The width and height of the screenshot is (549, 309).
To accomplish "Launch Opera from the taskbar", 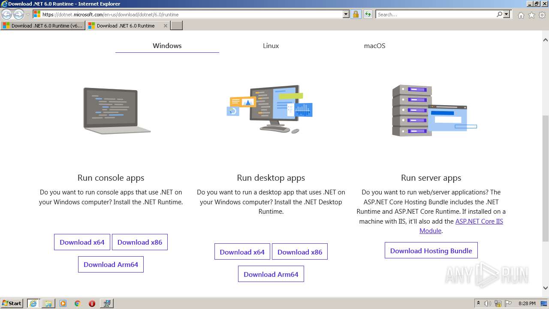I will point(92,303).
